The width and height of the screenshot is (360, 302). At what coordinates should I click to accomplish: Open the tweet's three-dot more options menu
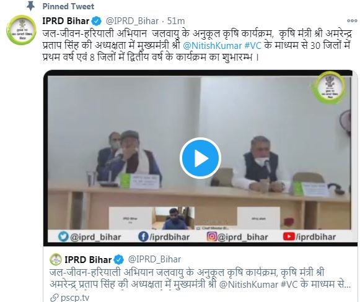point(352,21)
